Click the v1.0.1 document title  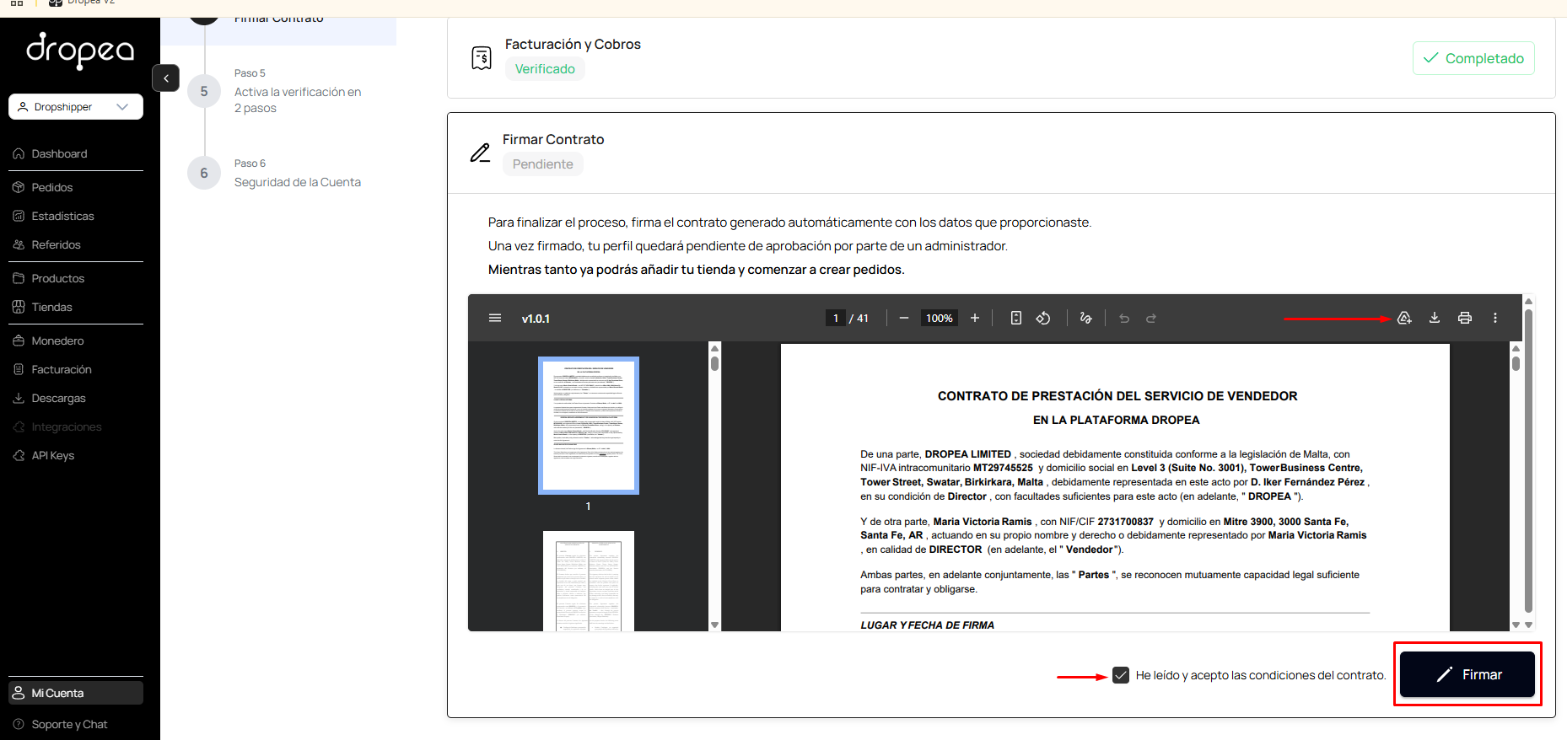pos(536,319)
